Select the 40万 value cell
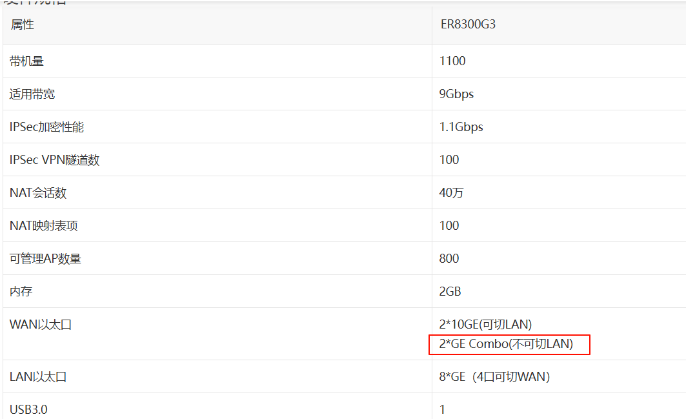 [x=451, y=193]
